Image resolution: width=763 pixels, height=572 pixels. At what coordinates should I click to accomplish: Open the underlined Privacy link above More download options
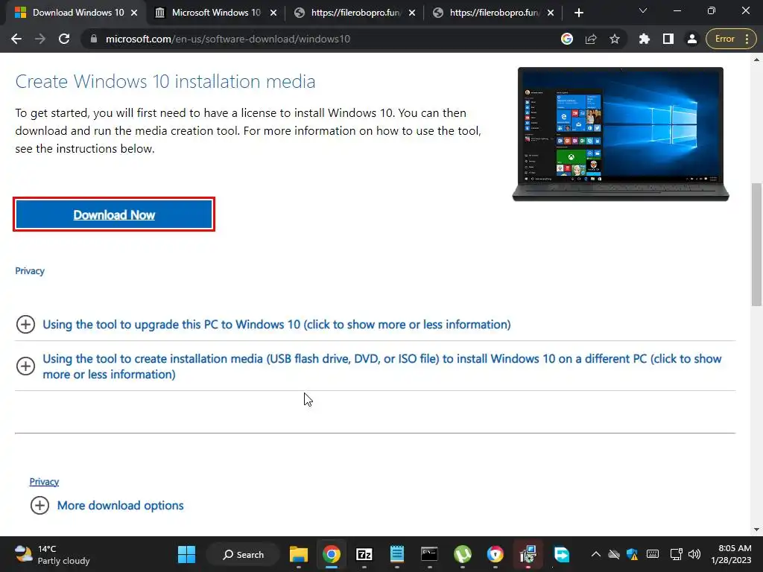coord(44,482)
